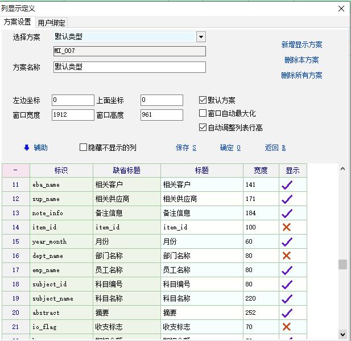Toggle red X display for item_id row
The width and height of the screenshot is (351, 341).
[287, 227]
